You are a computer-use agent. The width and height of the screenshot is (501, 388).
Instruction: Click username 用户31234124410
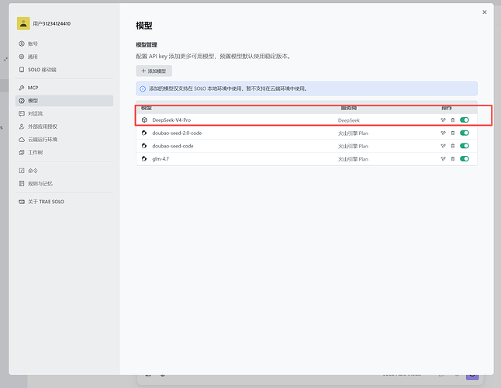click(52, 23)
